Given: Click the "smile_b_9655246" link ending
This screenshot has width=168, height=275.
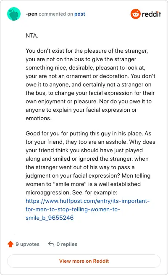Looking at the screenshot, I should 50,218.
